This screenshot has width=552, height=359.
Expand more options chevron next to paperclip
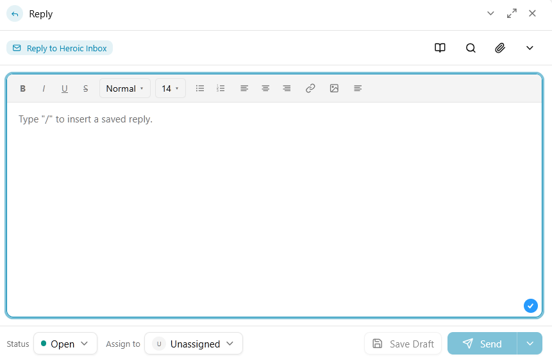tap(530, 48)
